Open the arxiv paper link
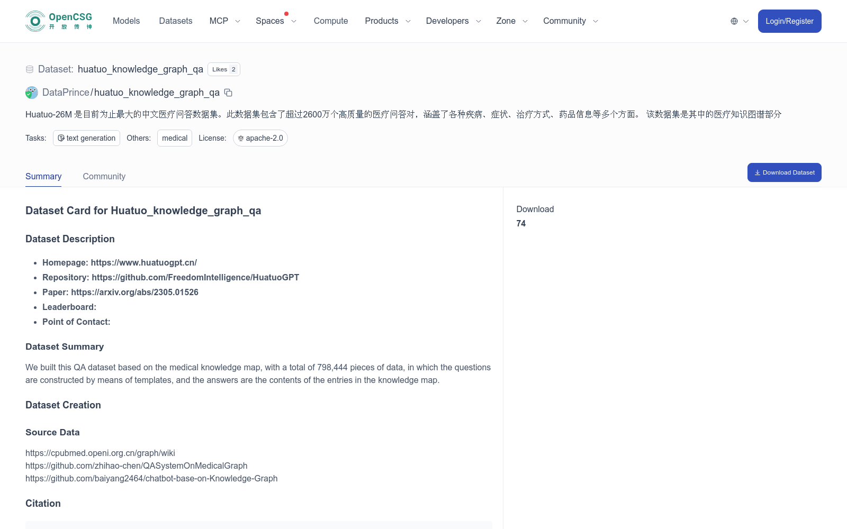The image size is (847, 529). tap(135, 292)
